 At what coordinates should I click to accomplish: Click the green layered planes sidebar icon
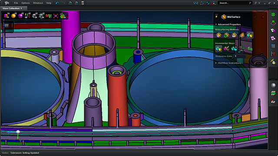(273, 93)
